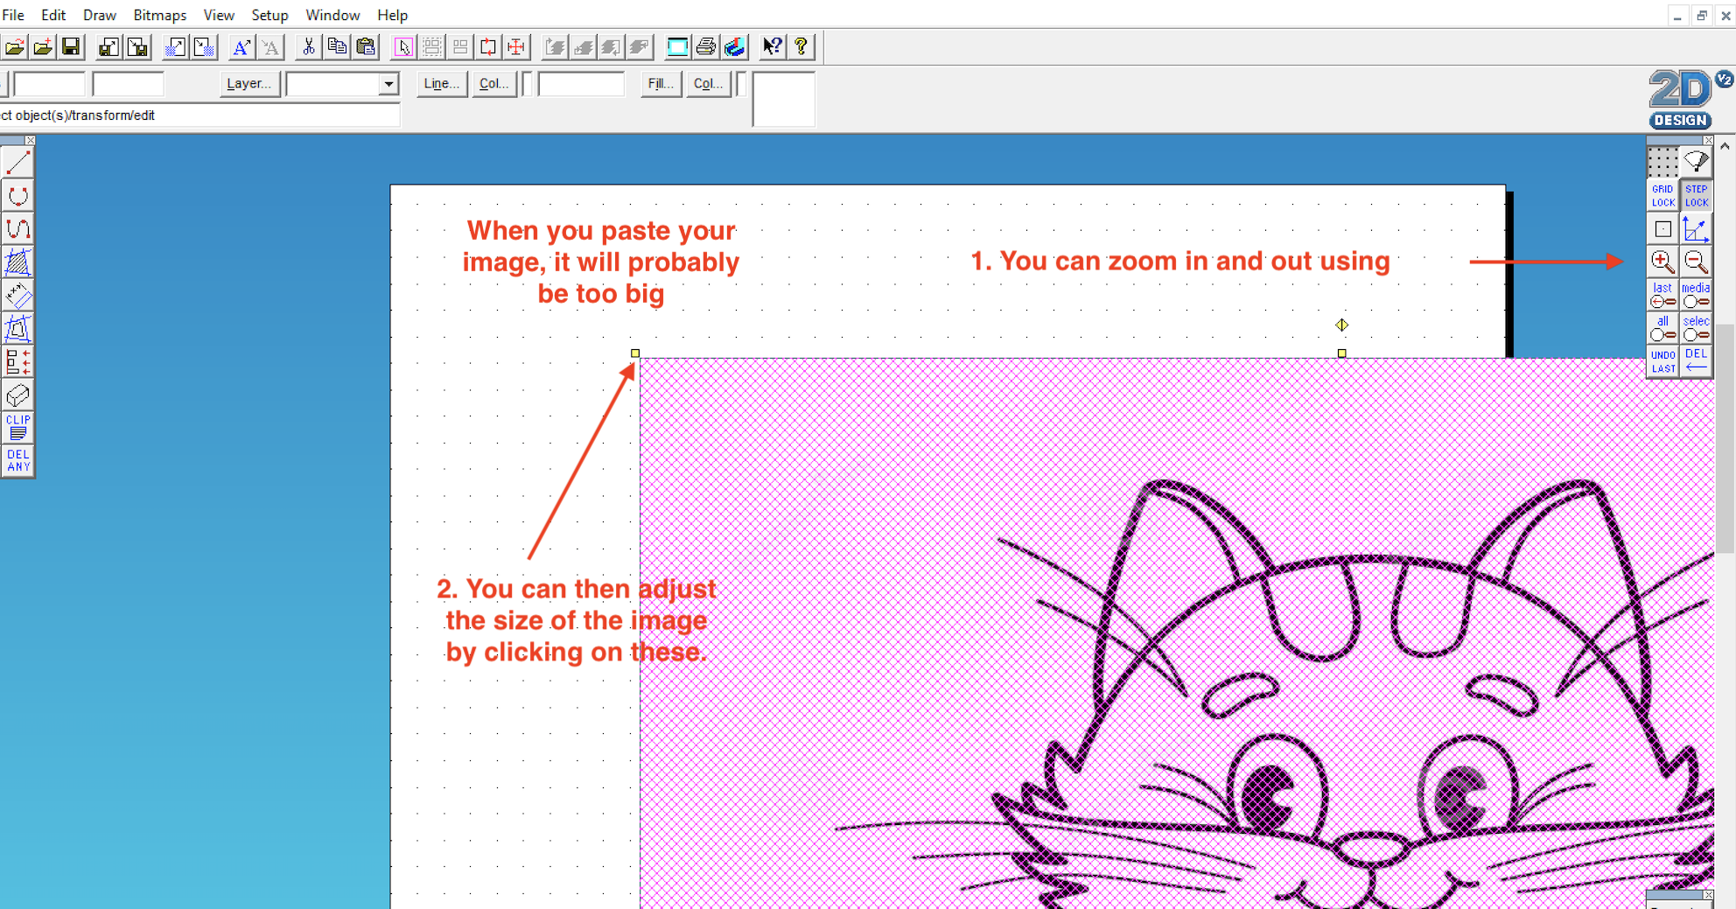Click the copy icon in toolbar
This screenshot has width=1736, height=909.
click(337, 46)
